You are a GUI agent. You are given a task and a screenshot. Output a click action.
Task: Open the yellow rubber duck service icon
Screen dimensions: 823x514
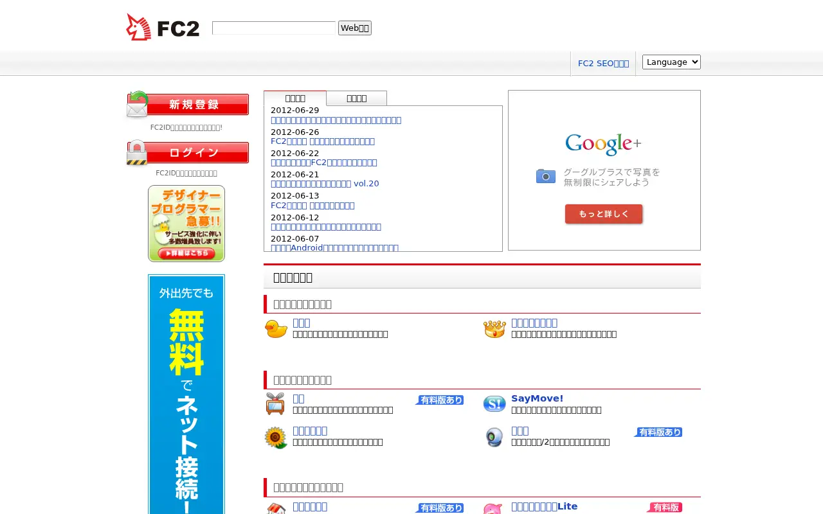tap(276, 328)
